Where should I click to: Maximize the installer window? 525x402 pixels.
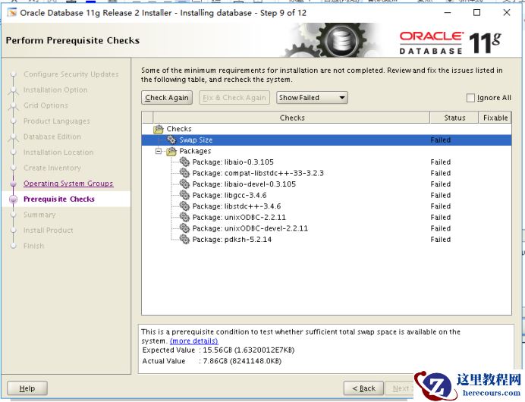pos(476,13)
